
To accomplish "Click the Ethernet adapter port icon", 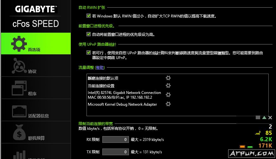I will click(x=19, y=111).
